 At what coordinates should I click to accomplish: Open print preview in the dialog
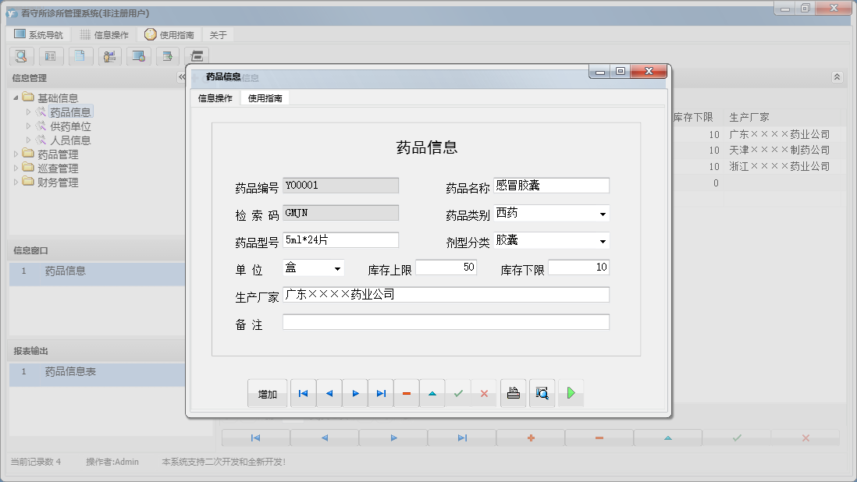pyautogui.click(x=540, y=393)
